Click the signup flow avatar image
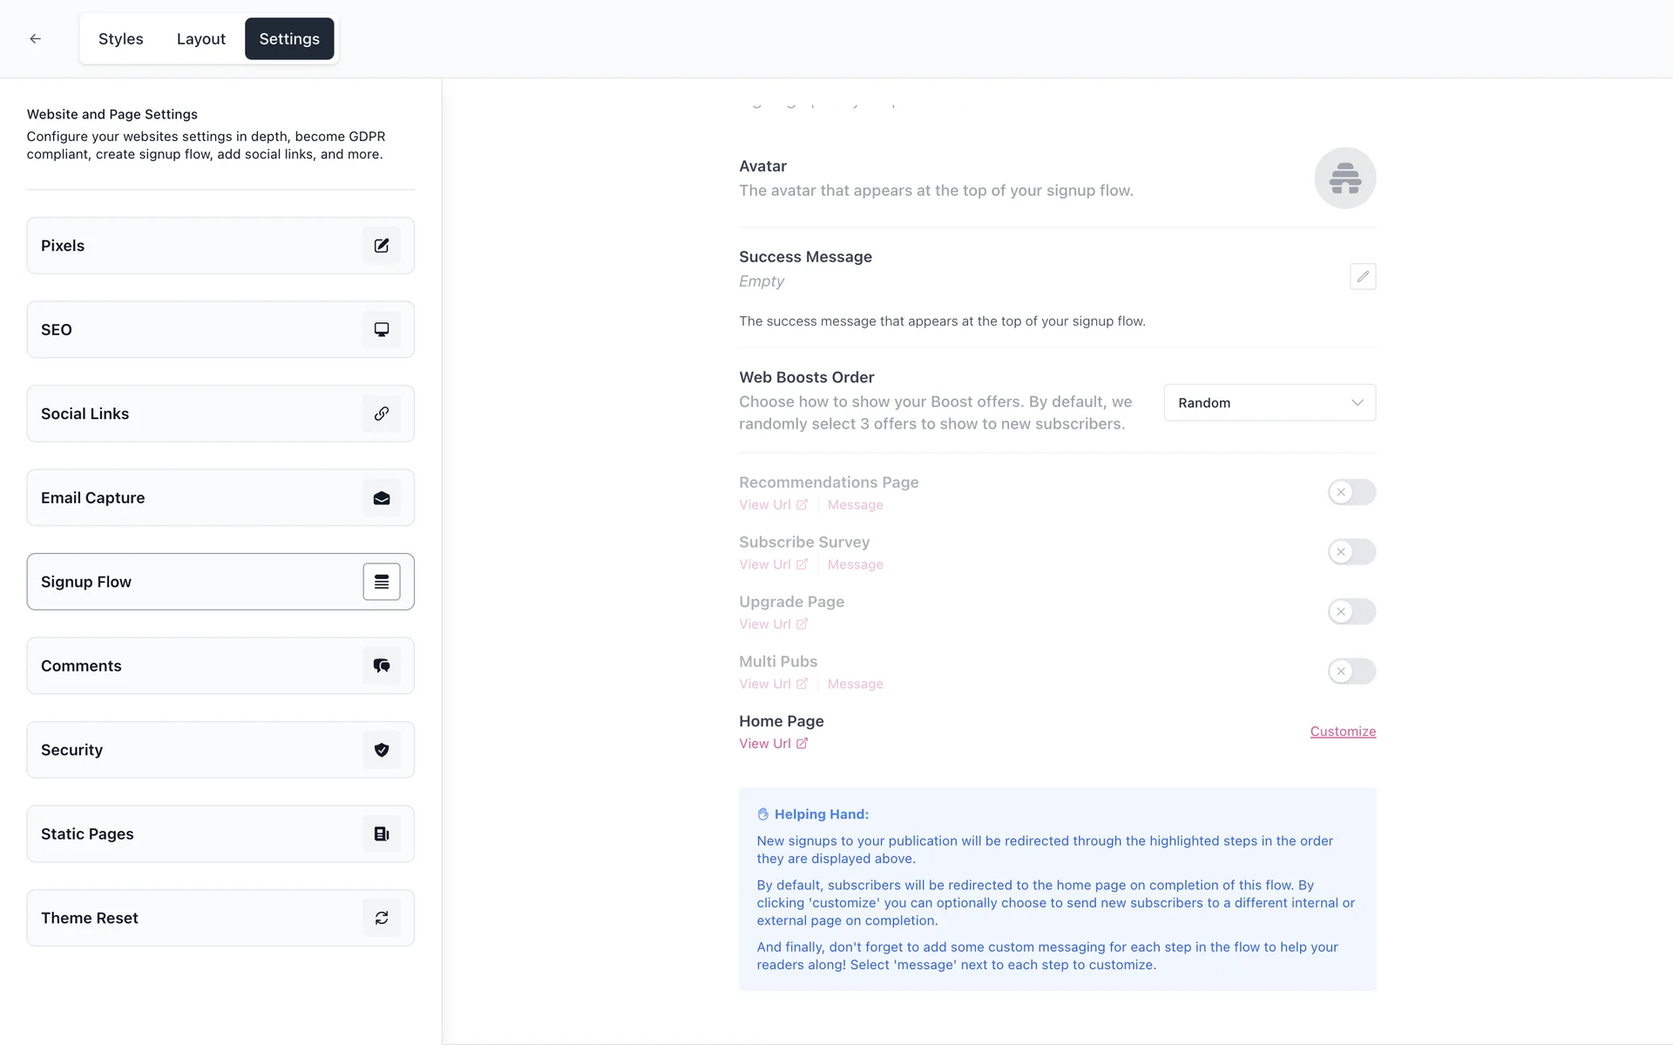1673x1045 pixels. [1344, 178]
